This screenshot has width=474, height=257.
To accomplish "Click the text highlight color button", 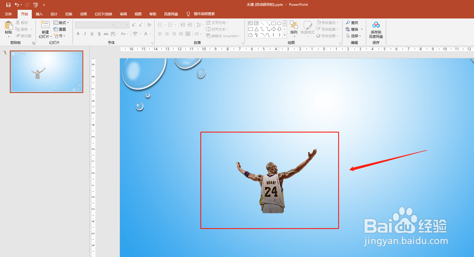I will (135, 34).
